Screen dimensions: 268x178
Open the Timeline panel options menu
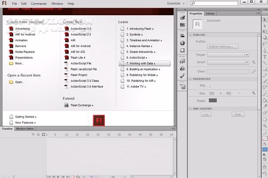pos(174,128)
